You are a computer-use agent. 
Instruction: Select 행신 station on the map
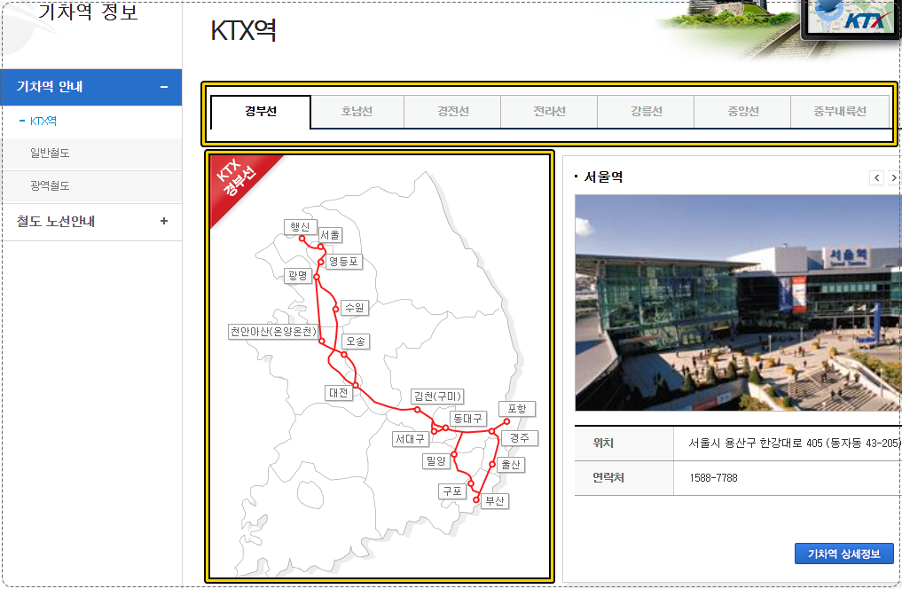click(300, 226)
